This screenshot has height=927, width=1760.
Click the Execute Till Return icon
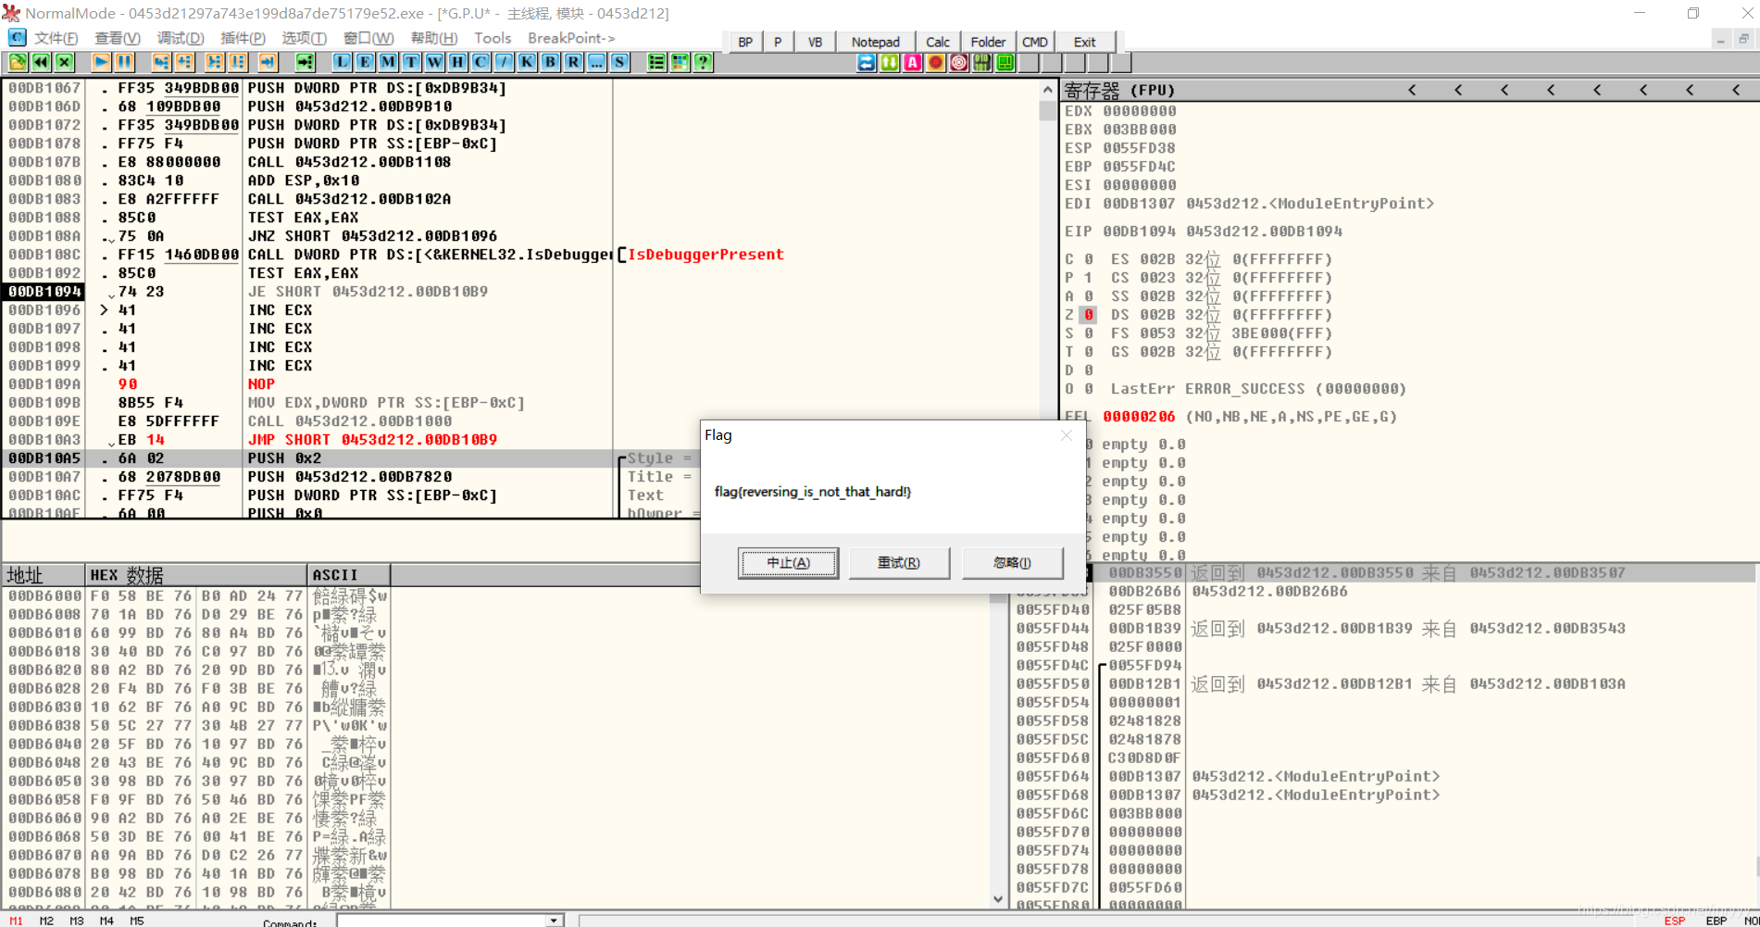pyautogui.click(x=268, y=62)
